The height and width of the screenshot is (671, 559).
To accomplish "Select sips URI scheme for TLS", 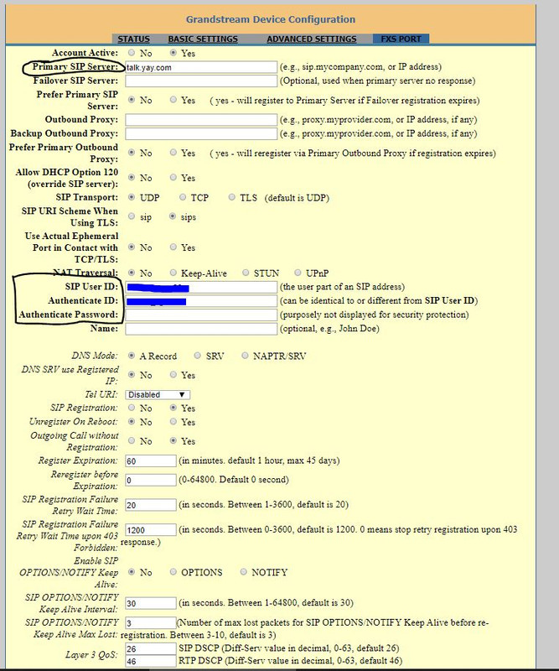I will coord(173,216).
